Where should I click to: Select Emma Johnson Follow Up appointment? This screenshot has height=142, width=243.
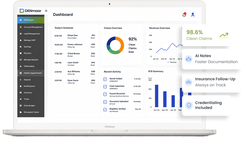75,46
